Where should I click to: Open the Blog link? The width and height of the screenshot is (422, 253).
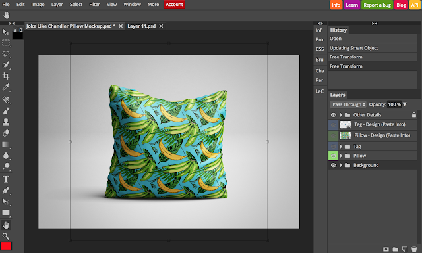(x=401, y=5)
